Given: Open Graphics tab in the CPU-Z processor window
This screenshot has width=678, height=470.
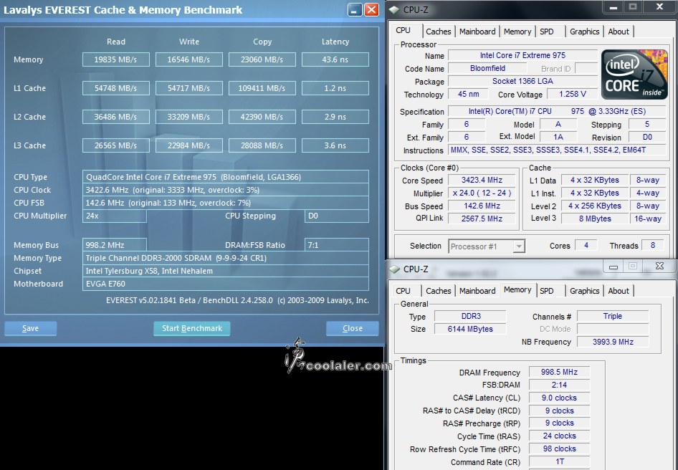Looking at the screenshot, I should [x=585, y=31].
